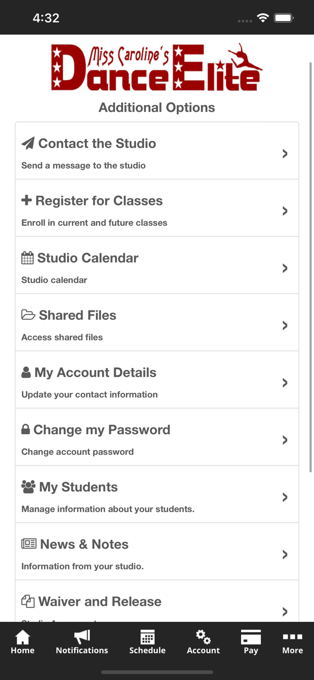Tap the Waiver and Release documents icon
The image size is (314, 680).
click(28, 602)
